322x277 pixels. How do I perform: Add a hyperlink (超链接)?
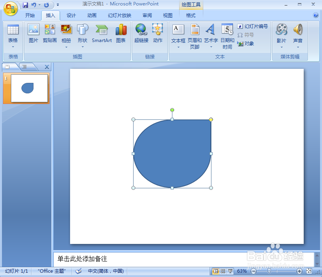pyautogui.click(x=141, y=33)
